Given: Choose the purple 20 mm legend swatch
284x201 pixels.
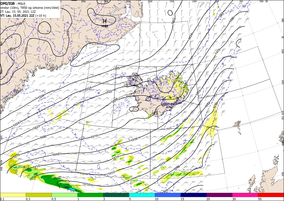Looking at the screenshot, I should (x=219, y=195).
